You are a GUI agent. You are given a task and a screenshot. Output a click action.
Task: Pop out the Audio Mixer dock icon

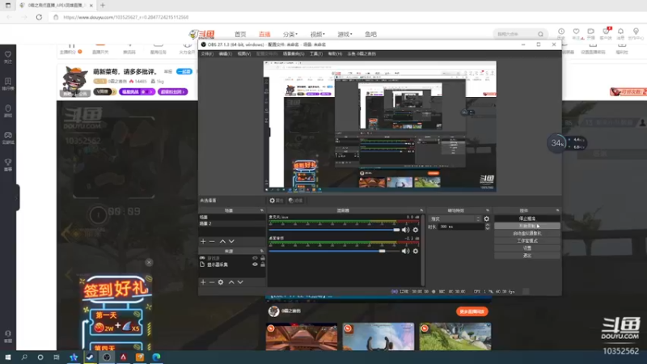pos(421,210)
